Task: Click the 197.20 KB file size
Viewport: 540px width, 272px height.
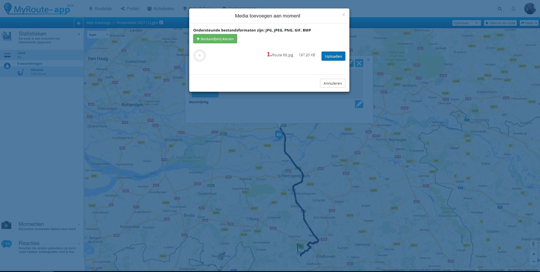Action: 307,55
